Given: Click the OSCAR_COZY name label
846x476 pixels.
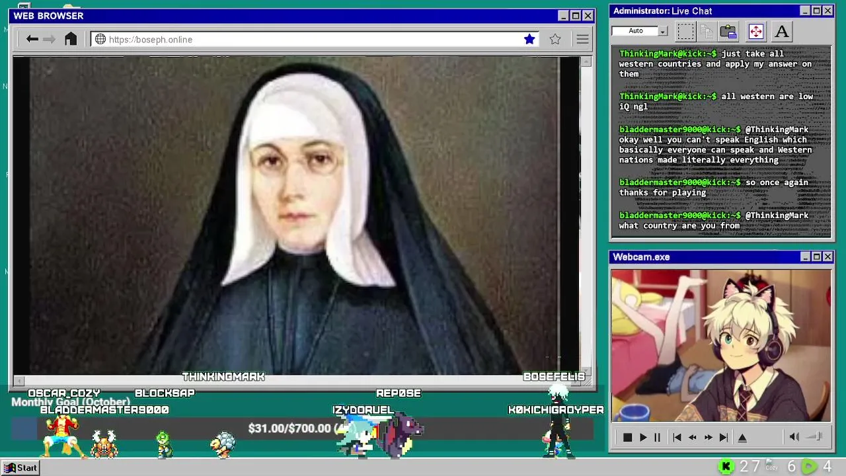Looking at the screenshot, I should (x=64, y=393).
